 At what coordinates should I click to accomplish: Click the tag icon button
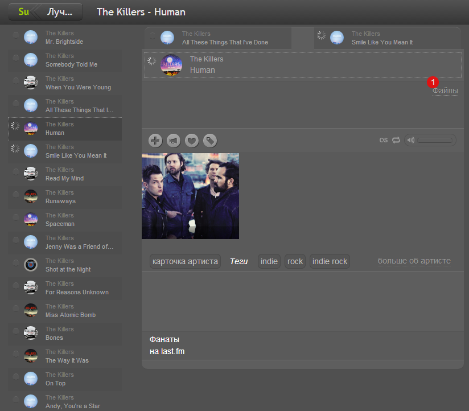click(x=210, y=141)
